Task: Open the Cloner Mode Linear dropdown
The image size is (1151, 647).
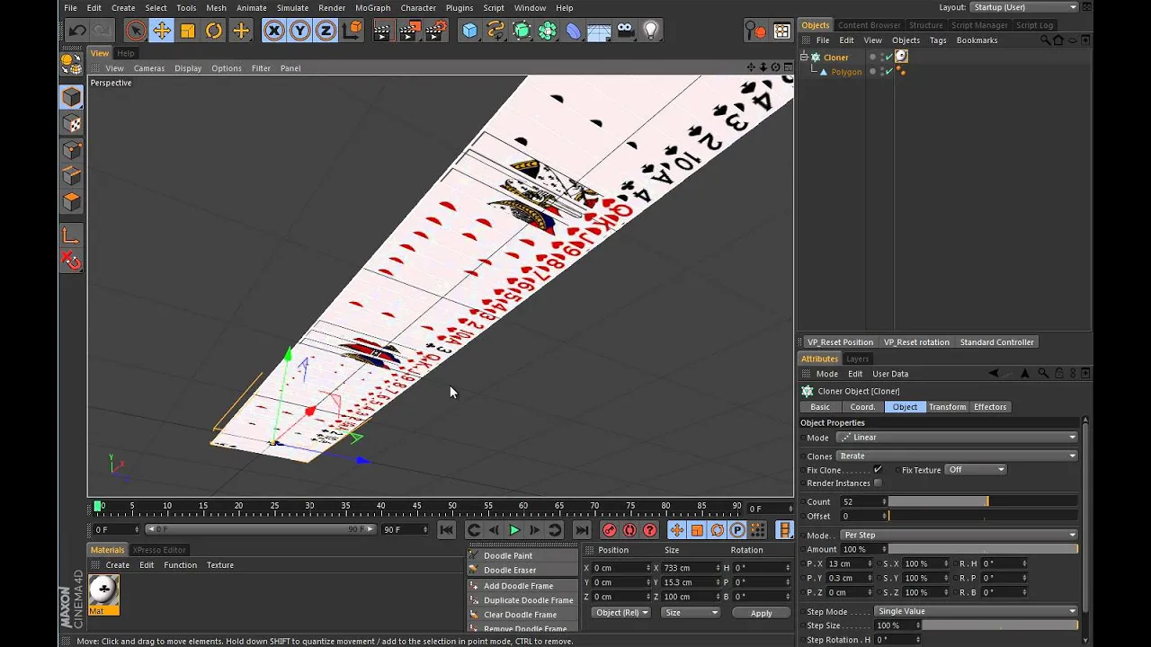Action: pos(957,438)
